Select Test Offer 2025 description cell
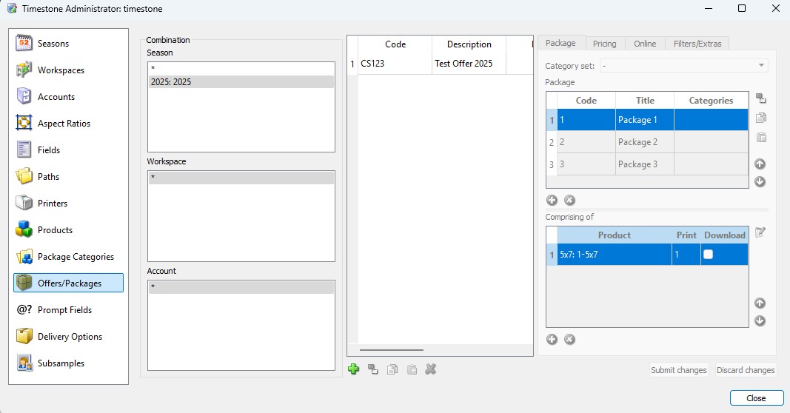 click(x=469, y=64)
